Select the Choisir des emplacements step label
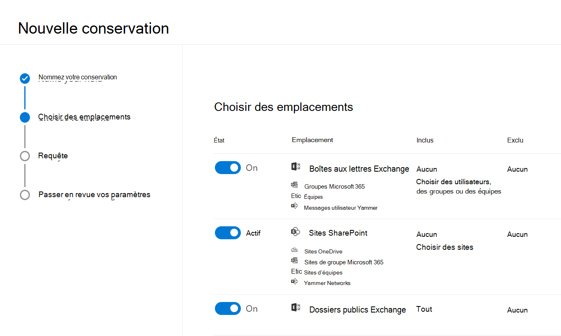Image resolution: width=561 pixels, height=336 pixels. coord(84,117)
